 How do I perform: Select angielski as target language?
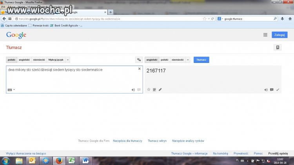[x=152, y=60]
